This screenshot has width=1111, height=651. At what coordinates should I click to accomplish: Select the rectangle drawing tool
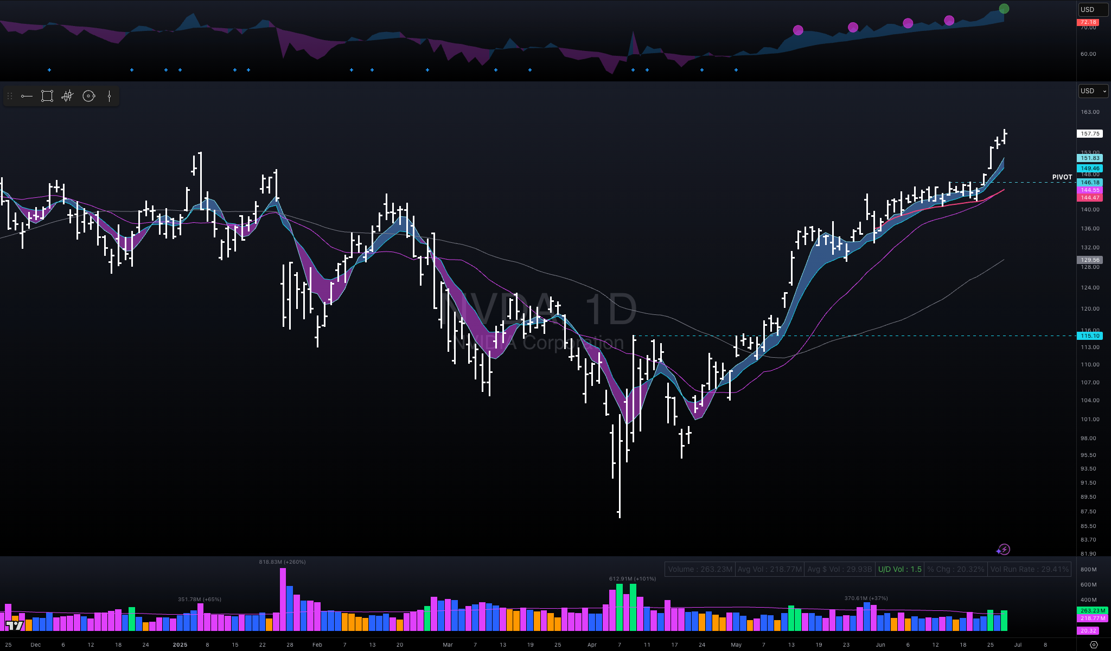47,96
